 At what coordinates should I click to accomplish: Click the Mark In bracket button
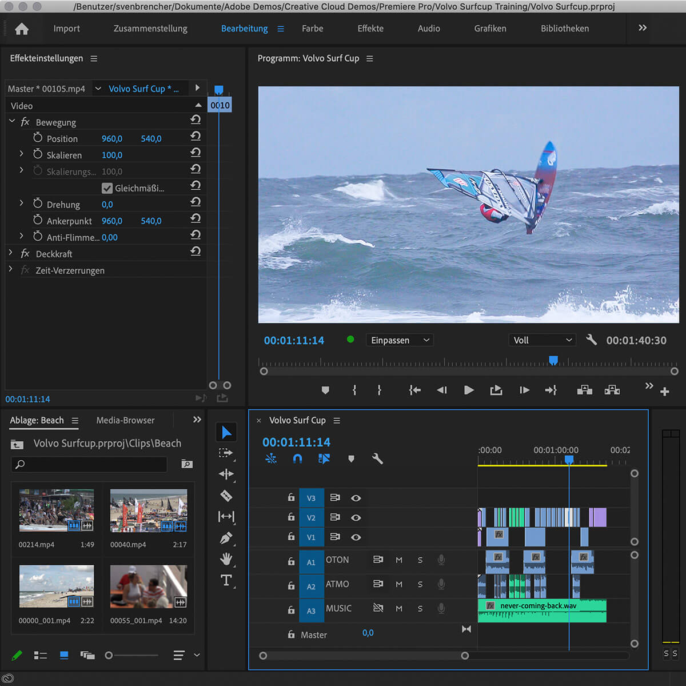[354, 390]
